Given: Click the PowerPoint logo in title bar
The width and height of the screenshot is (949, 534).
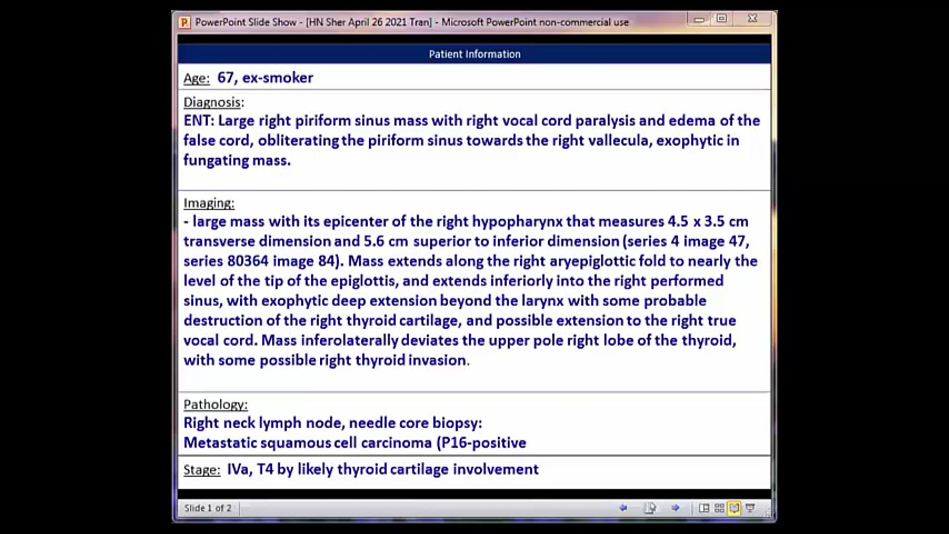Looking at the screenshot, I should tap(185, 22).
